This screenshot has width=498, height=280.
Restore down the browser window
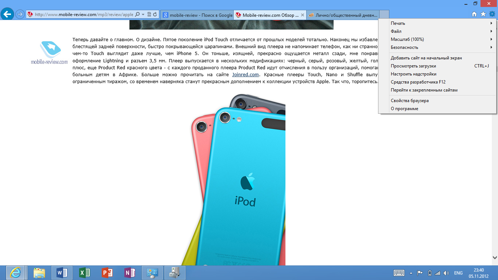(x=475, y=3)
